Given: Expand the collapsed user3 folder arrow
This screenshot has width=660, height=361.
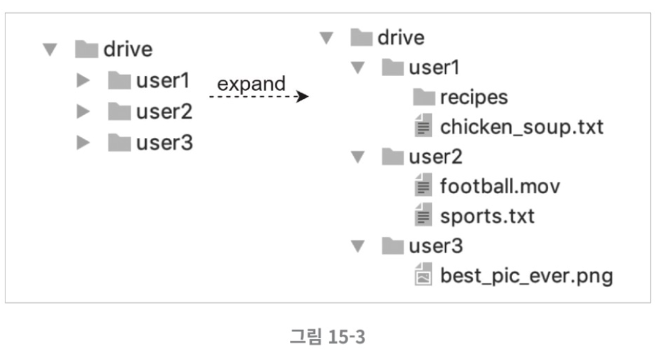Looking at the screenshot, I should (x=83, y=143).
